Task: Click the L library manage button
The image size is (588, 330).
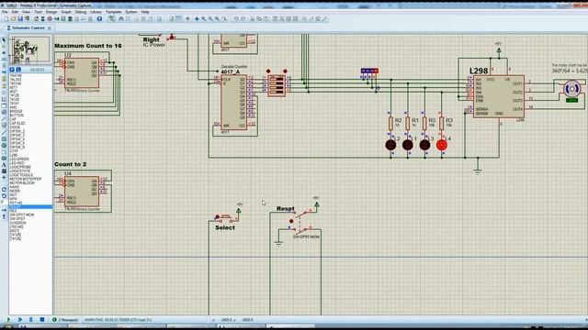Action: (x=18, y=70)
